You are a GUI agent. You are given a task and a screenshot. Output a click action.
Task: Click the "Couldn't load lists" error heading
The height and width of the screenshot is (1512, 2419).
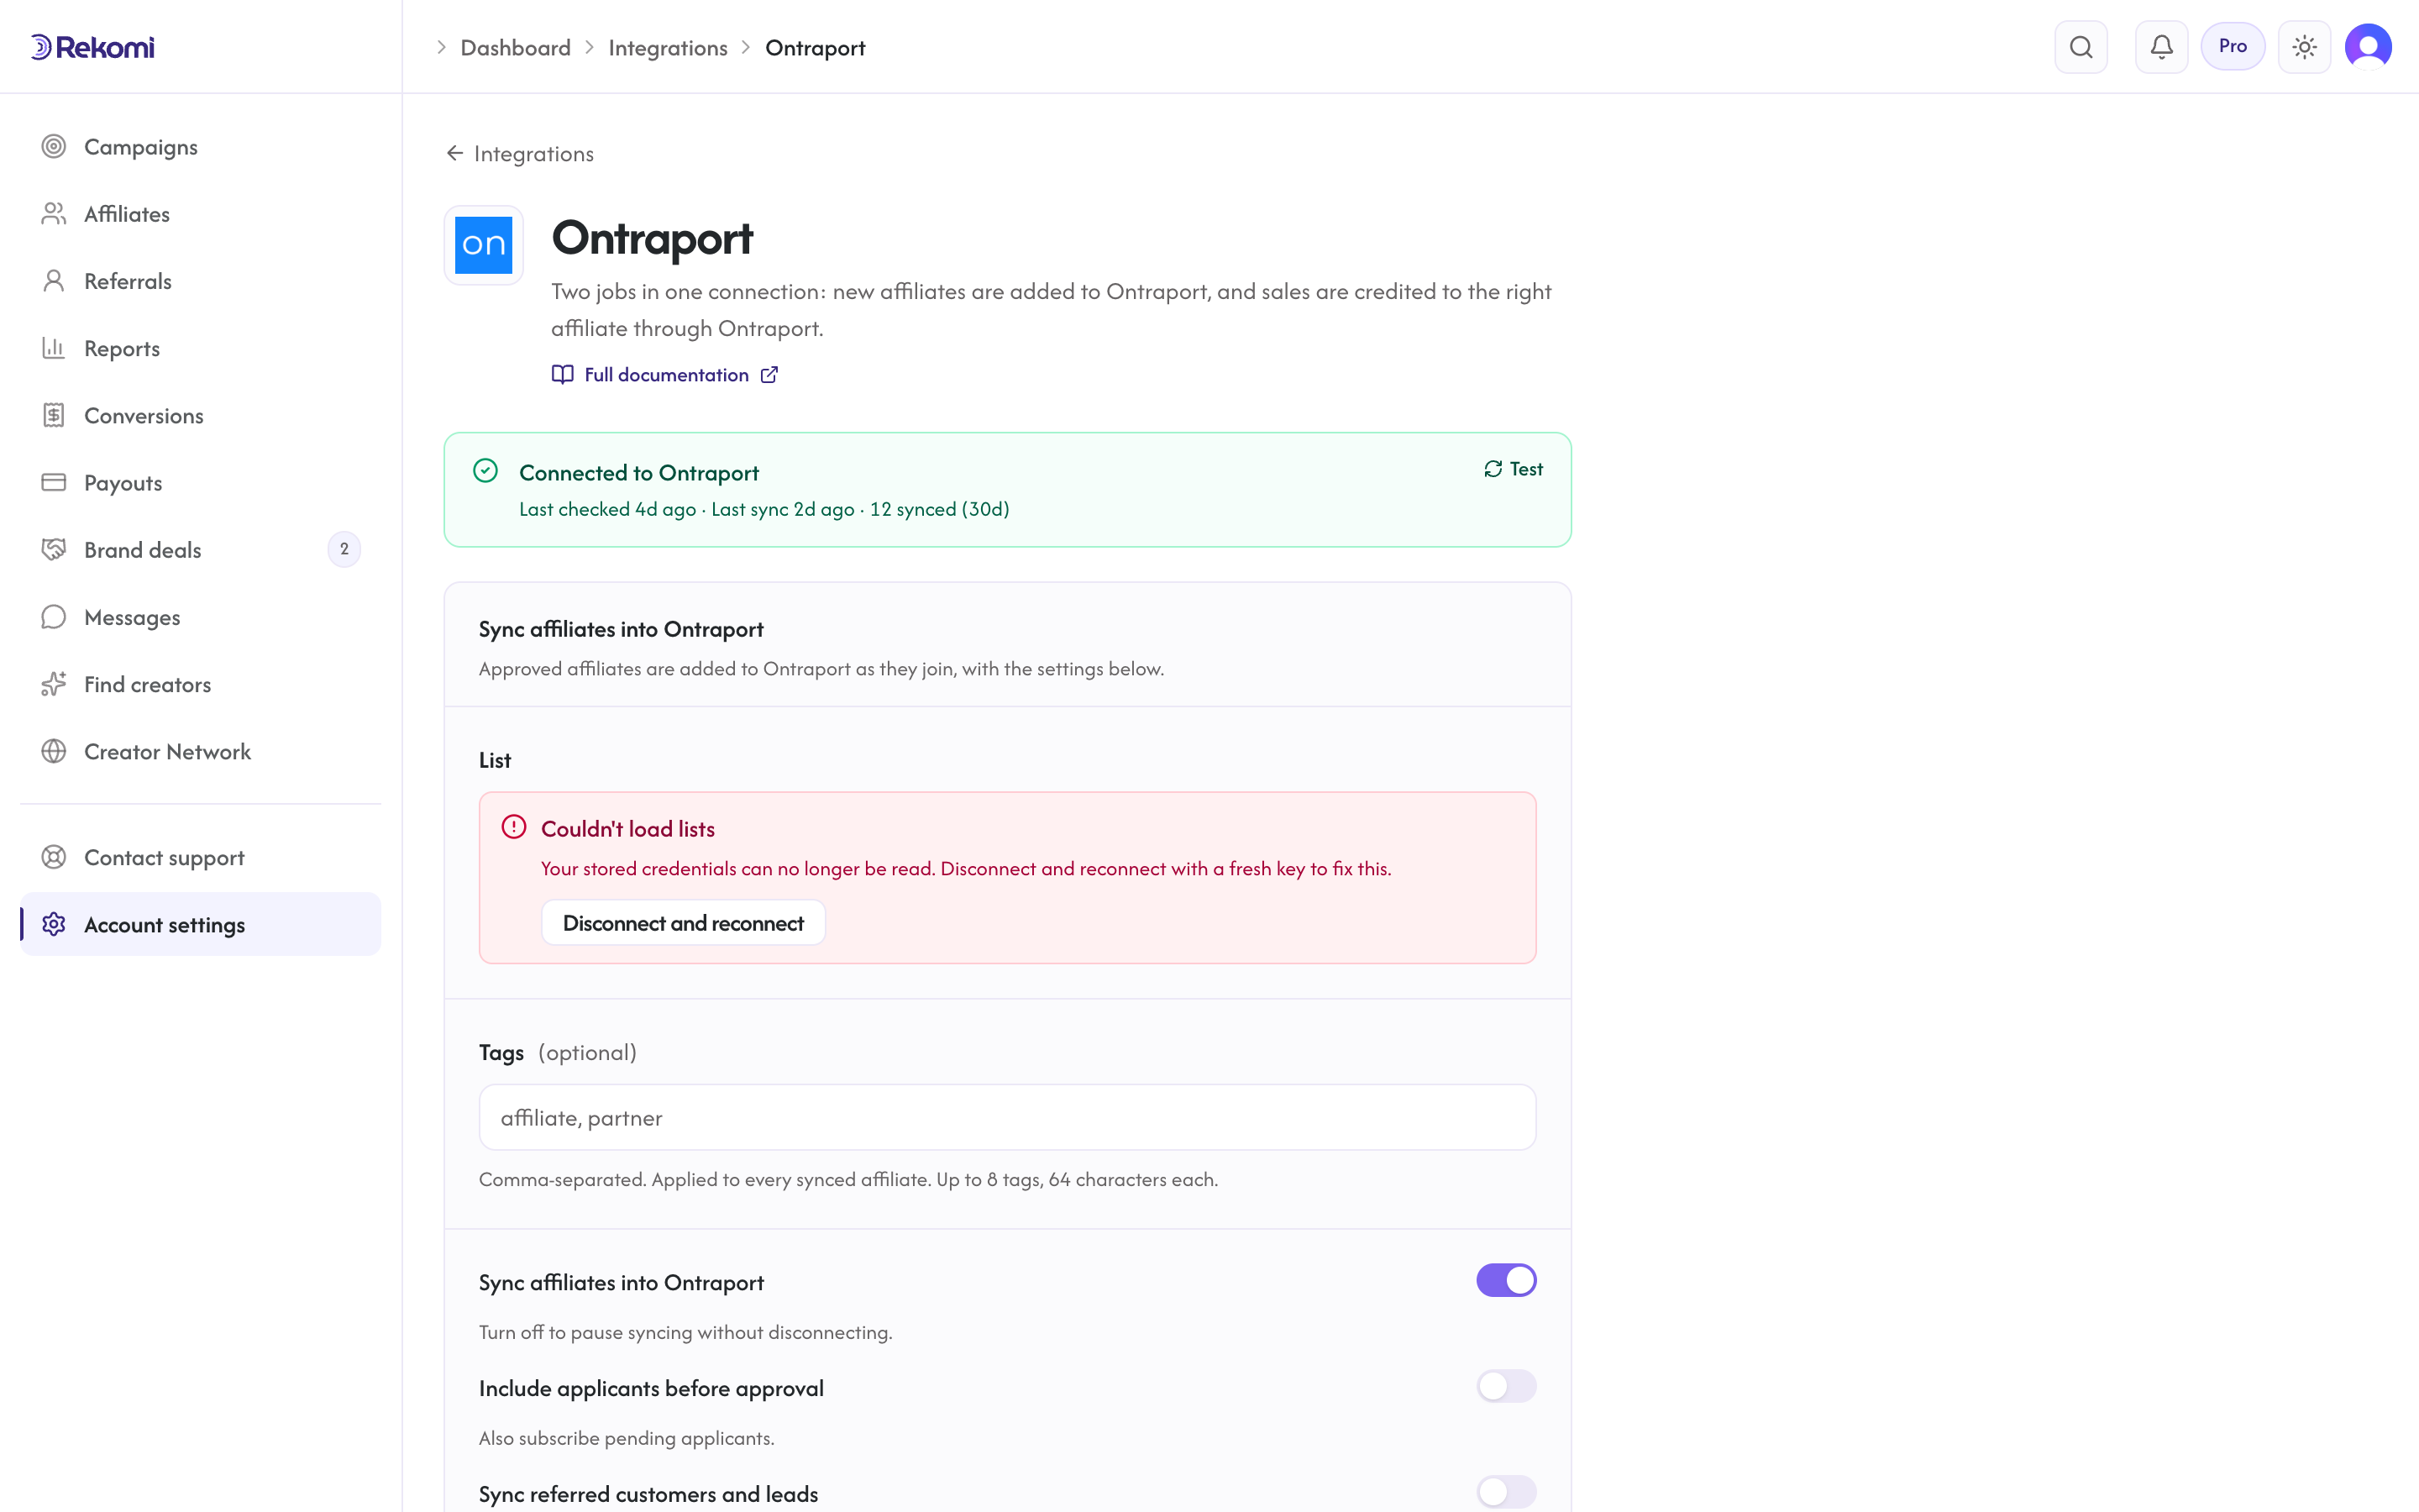click(x=627, y=828)
